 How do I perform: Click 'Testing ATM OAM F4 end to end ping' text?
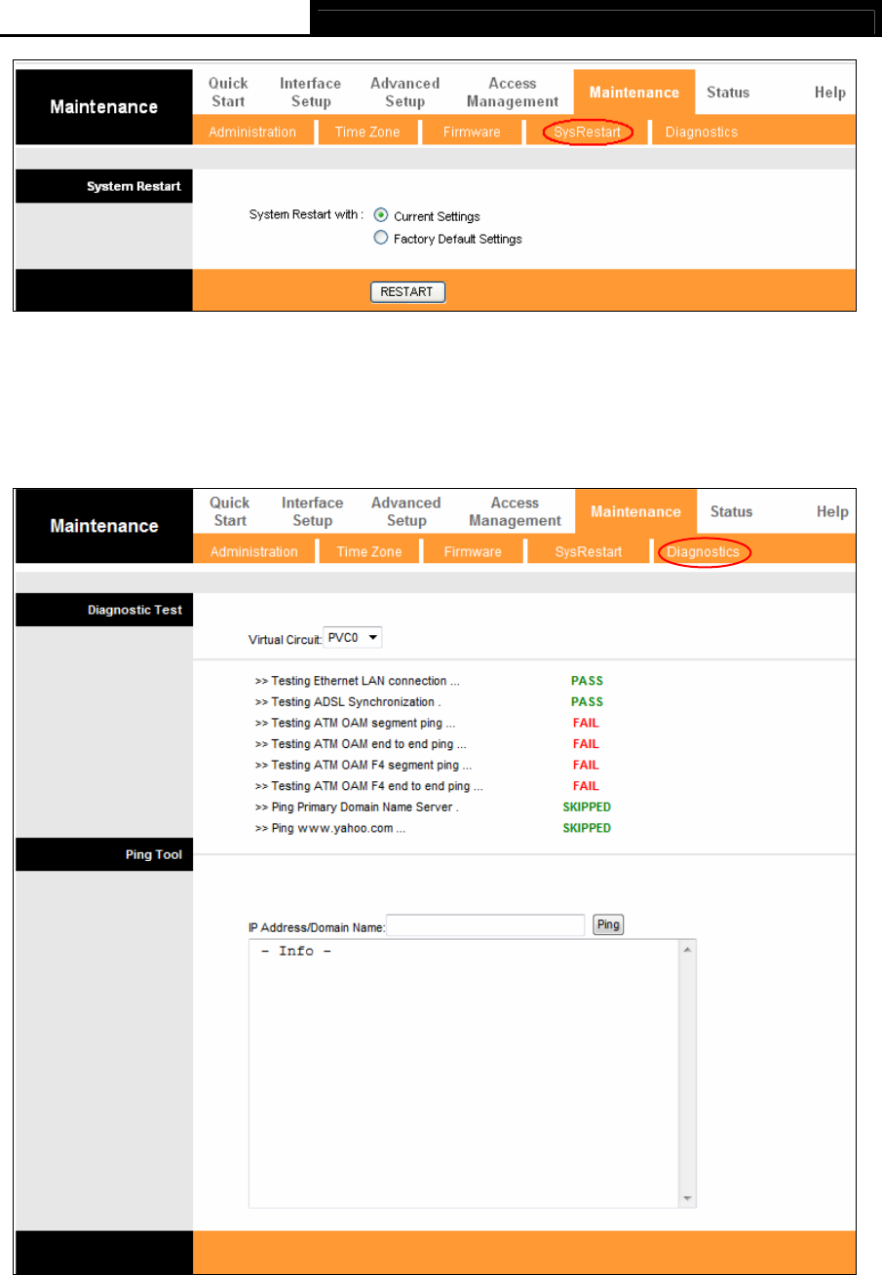[369, 786]
